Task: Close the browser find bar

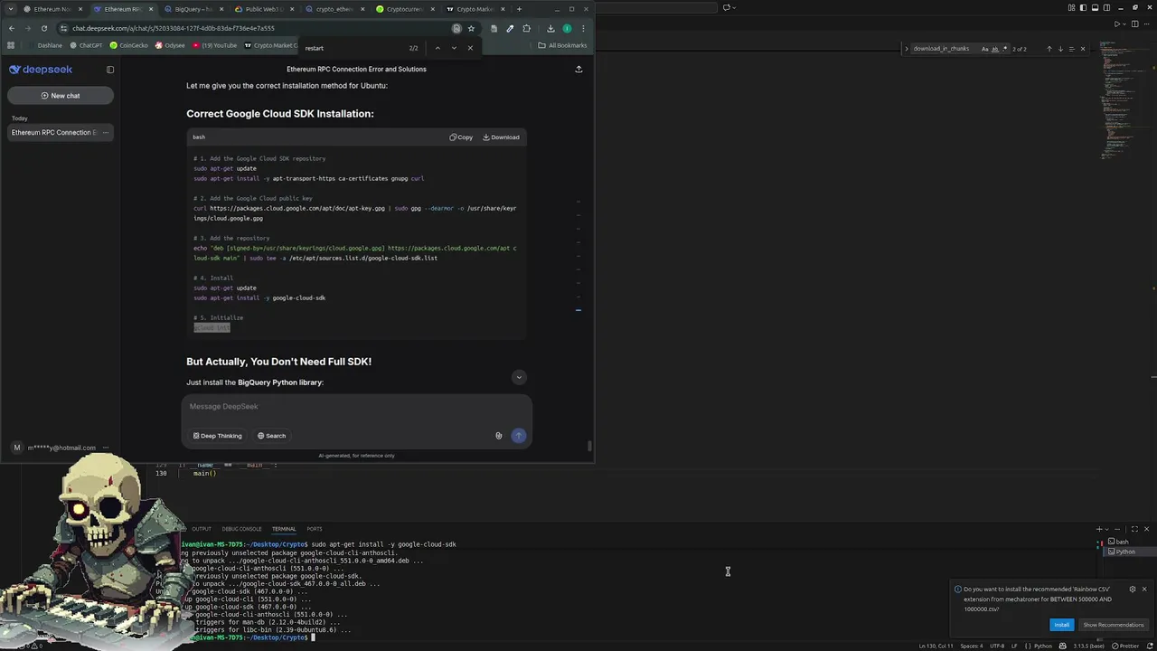Action: tap(470, 48)
